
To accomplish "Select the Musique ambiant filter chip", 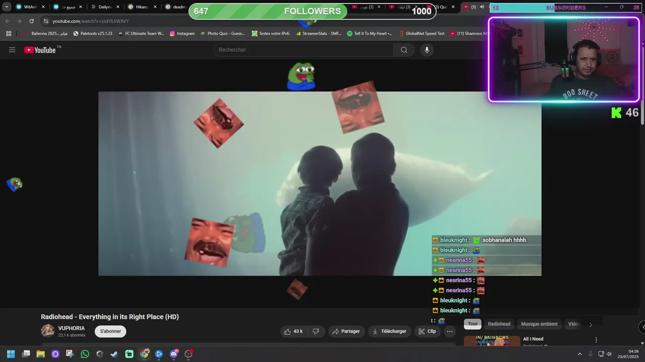I will [x=539, y=324].
